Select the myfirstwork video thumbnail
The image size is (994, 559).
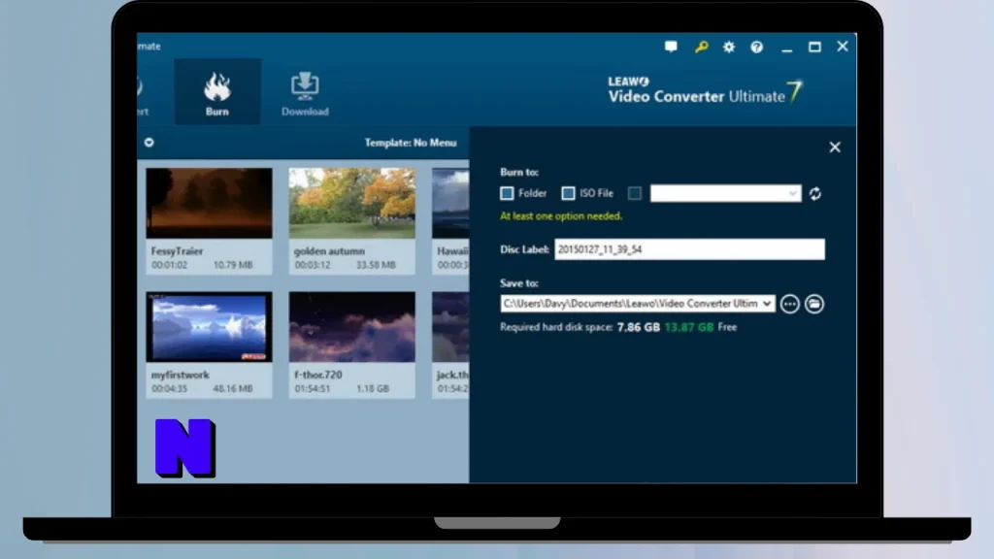(210, 327)
